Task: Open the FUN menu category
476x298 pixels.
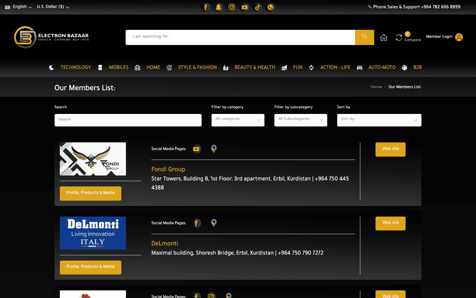Action: pos(298,68)
